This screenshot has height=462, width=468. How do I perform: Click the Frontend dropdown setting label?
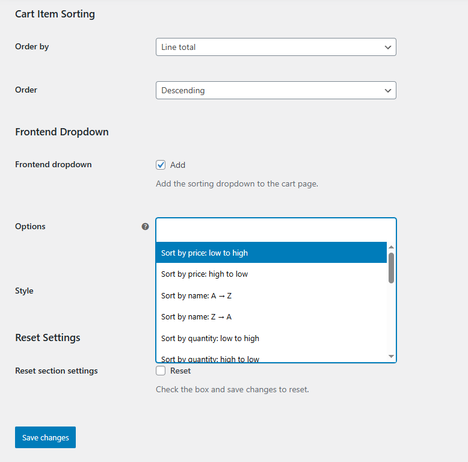pyautogui.click(x=54, y=164)
